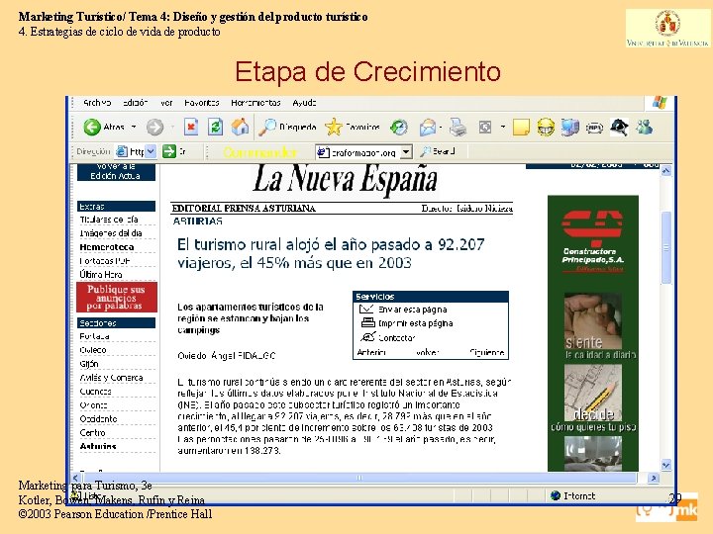Viewport: 713px width, 534px height.
Task: Click Imprimir esta página printer icon
Action: [x=367, y=322]
